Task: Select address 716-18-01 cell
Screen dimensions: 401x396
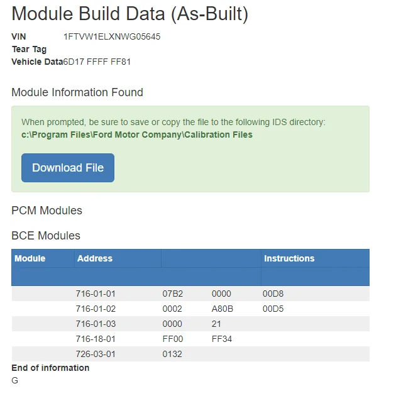Action: click(x=96, y=339)
